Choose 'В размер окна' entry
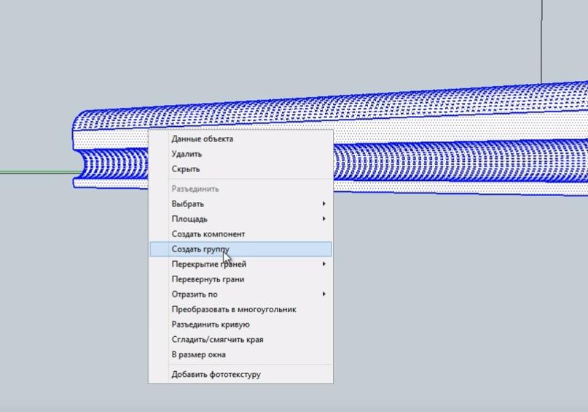This screenshot has width=588, height=412. point(240,354)
